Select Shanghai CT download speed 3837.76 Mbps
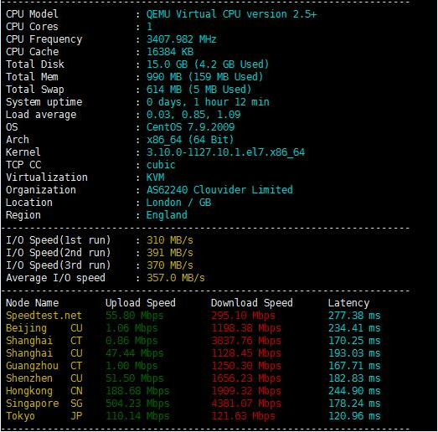The width and height of the screenshot is (438, 432). [246, 341]
